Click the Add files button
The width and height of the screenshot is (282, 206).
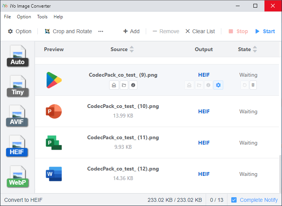coord(131,31)
